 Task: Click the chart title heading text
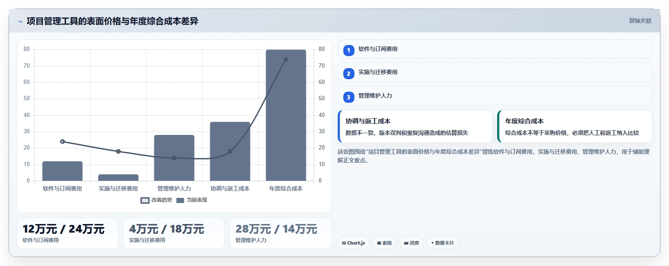point(112,21)
